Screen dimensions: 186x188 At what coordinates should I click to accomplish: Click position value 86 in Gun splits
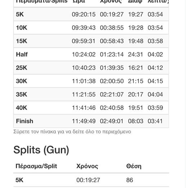point(130,180)
